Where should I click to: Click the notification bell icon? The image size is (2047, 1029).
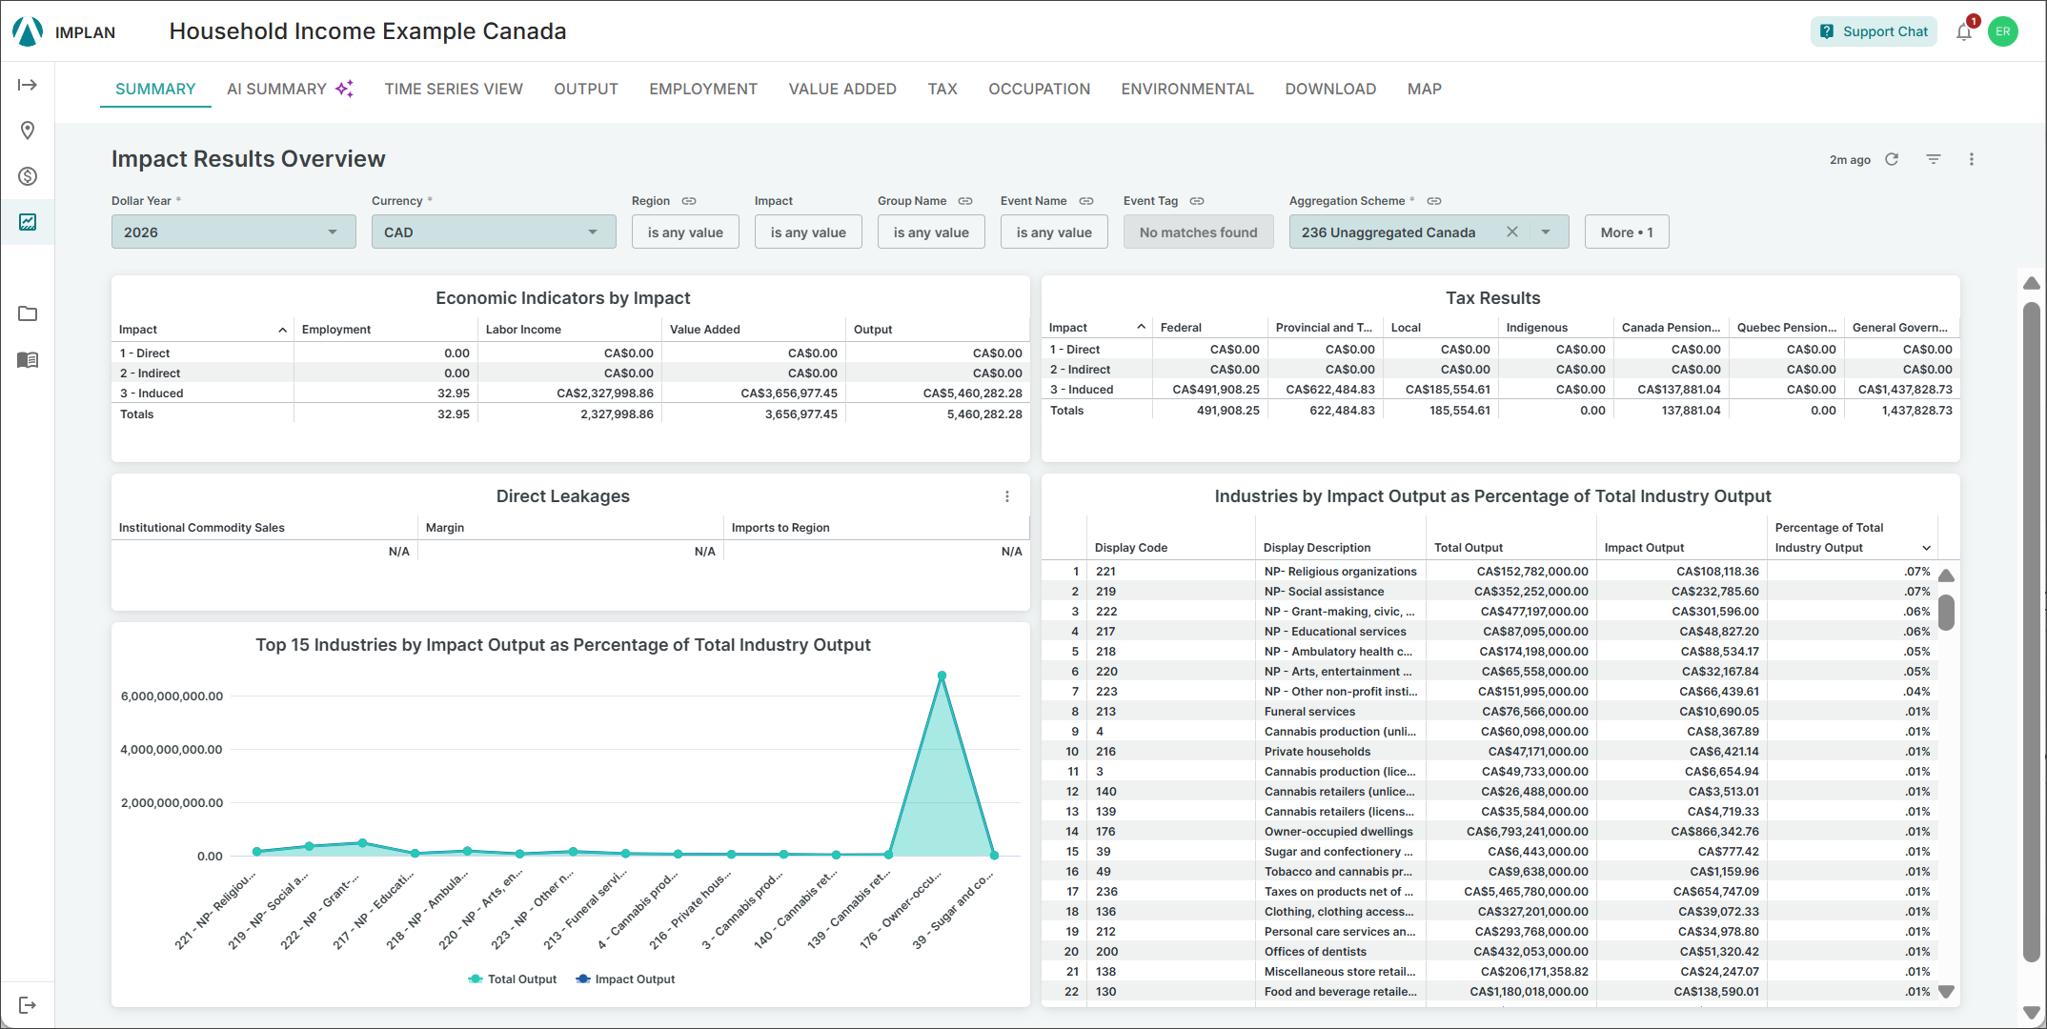(1964, 31)
